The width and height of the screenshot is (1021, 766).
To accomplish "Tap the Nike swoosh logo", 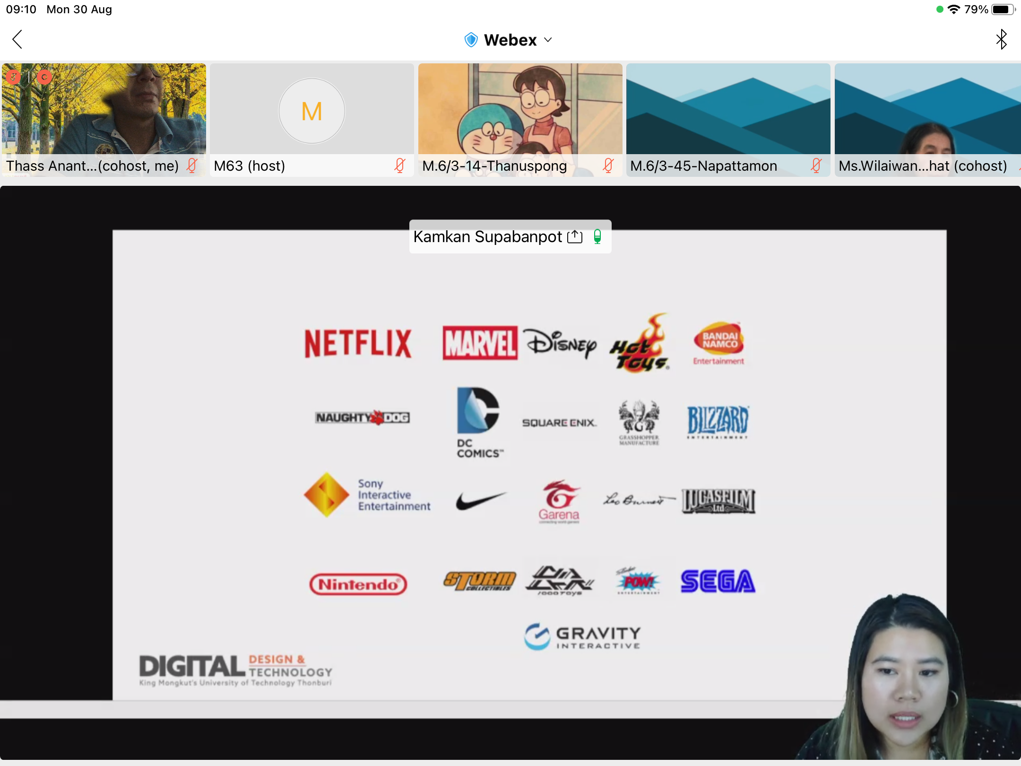I will tap(481, 501).
